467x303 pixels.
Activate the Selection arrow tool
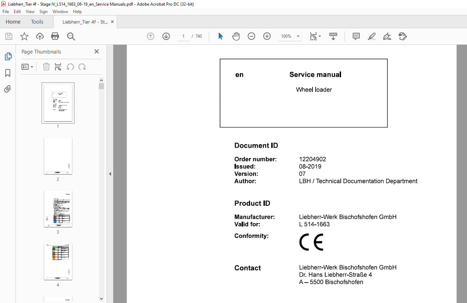tap(220, 36)
